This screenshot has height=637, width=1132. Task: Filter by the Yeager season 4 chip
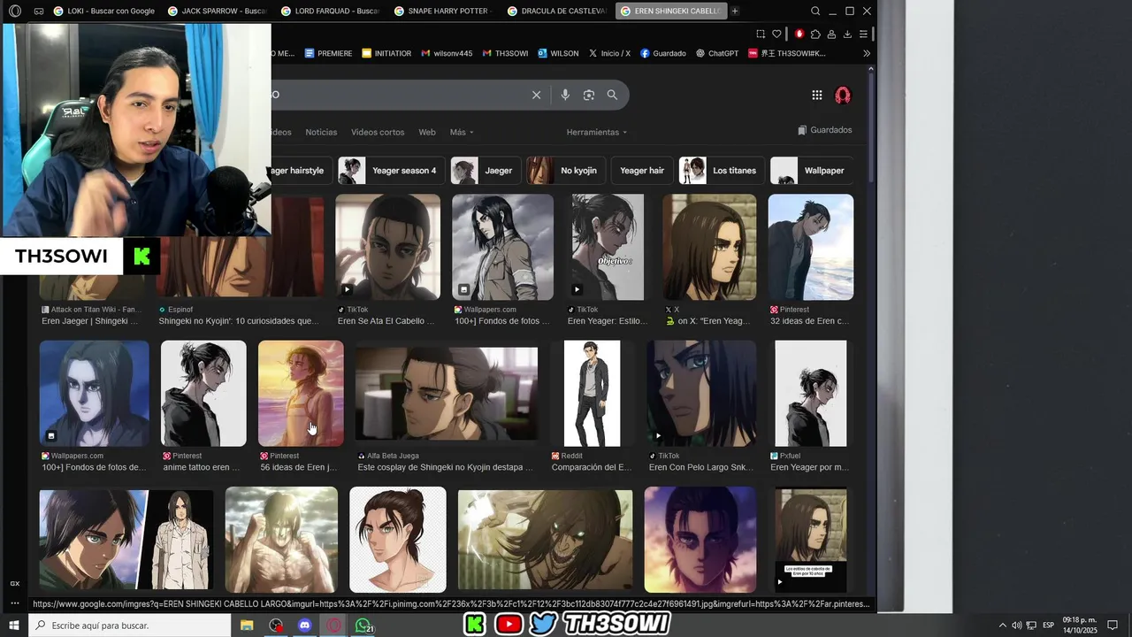tap(392, 170)
